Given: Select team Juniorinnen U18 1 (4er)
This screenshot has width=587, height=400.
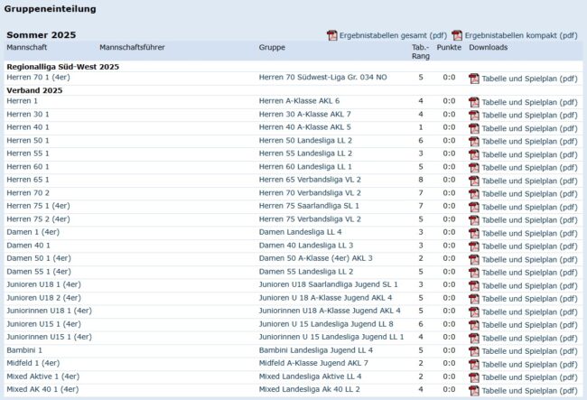Looking at the screenshot, I should [49, 311].
